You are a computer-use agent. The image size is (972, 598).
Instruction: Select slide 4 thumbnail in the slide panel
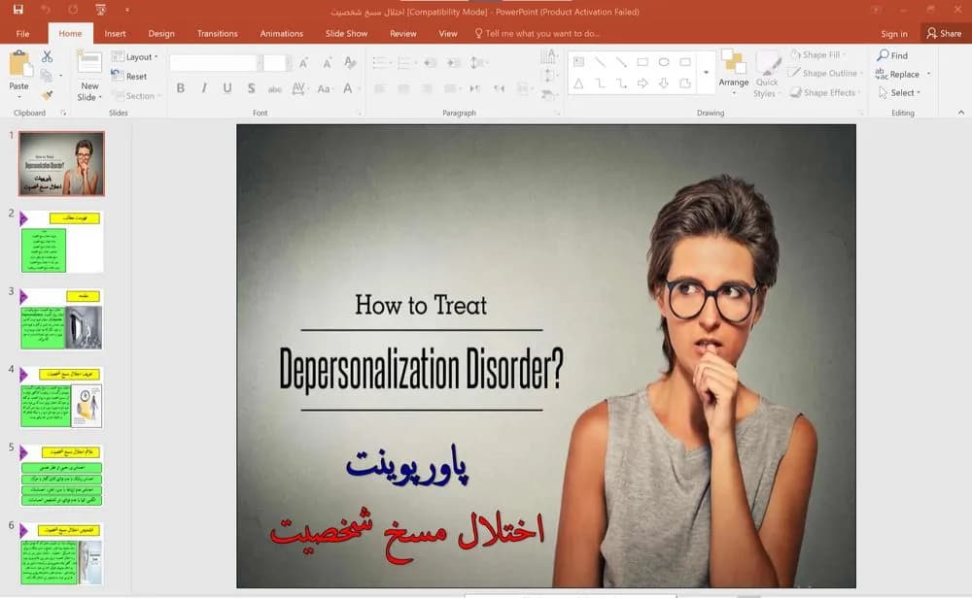pos(61,397)
